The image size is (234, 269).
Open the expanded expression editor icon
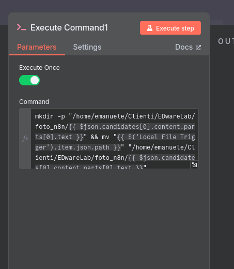(x=195, y=165)
